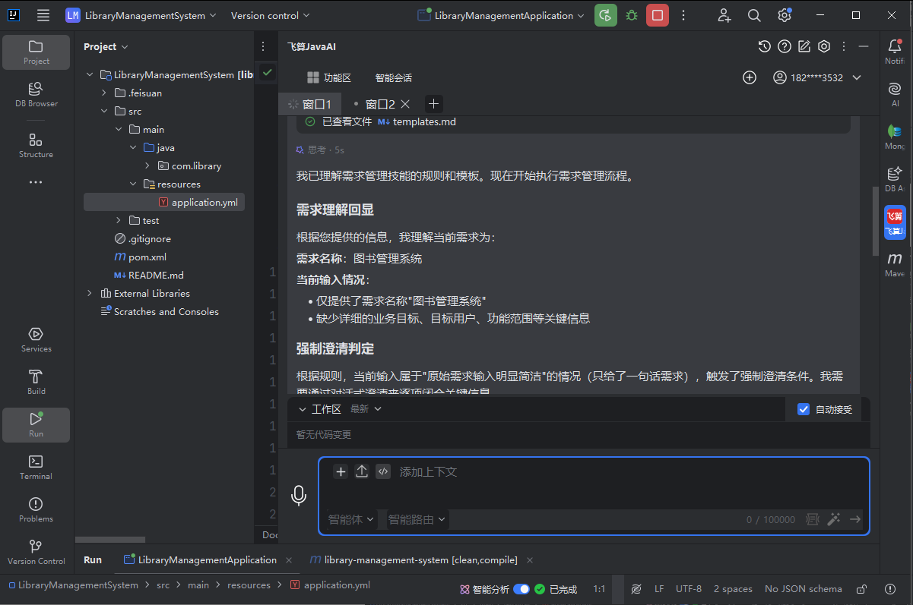Open the AI right sidebar panel
913x605 pixels.
[895, 94]
